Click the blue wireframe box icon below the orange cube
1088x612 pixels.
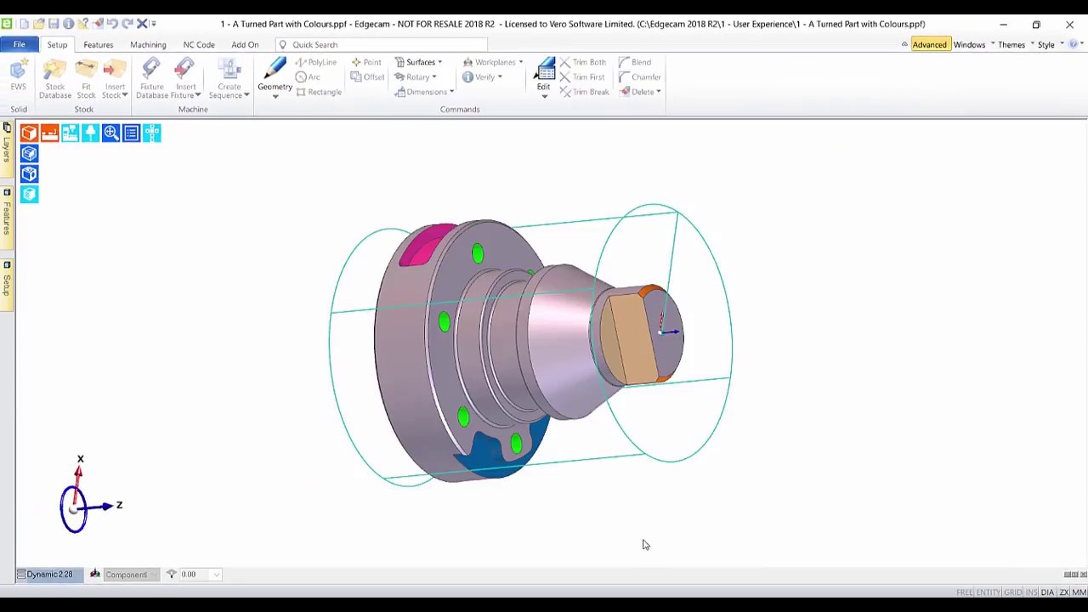tap(30, 153)
